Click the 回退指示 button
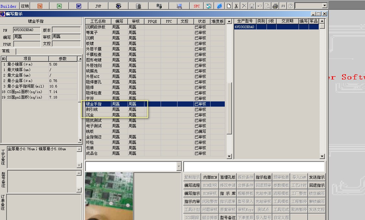The height and width of the screenshot is (220, 365). [x=317, y=185]
